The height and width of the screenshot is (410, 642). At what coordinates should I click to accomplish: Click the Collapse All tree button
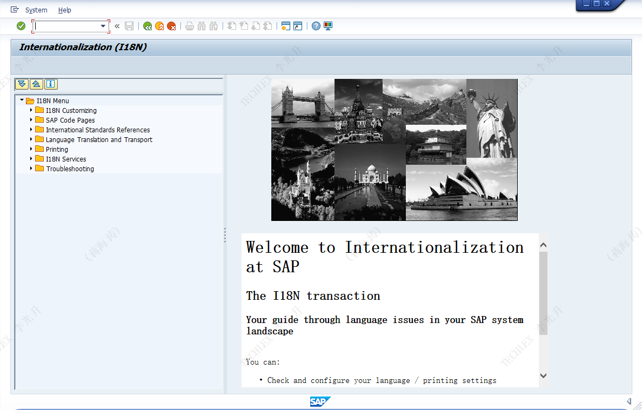pos(36,84)
